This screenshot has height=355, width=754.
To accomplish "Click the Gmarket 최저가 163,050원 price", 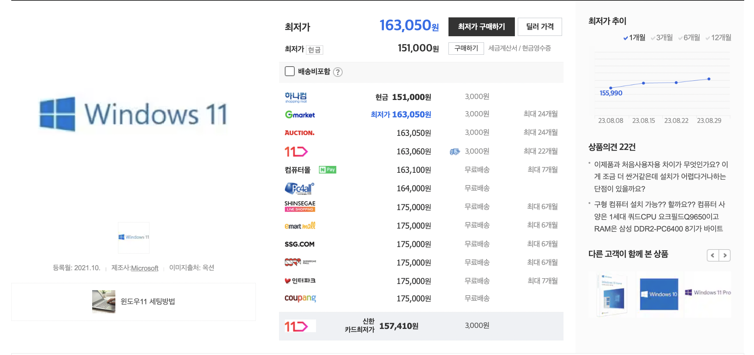I will [x=401, y=114].
